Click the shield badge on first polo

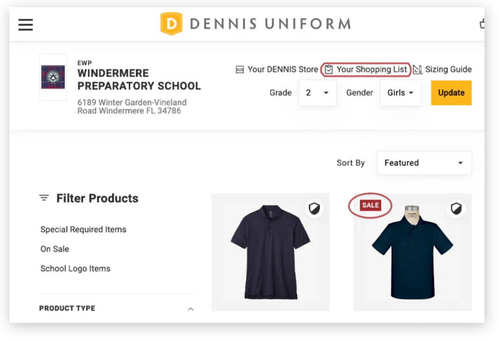coord(315,208)
